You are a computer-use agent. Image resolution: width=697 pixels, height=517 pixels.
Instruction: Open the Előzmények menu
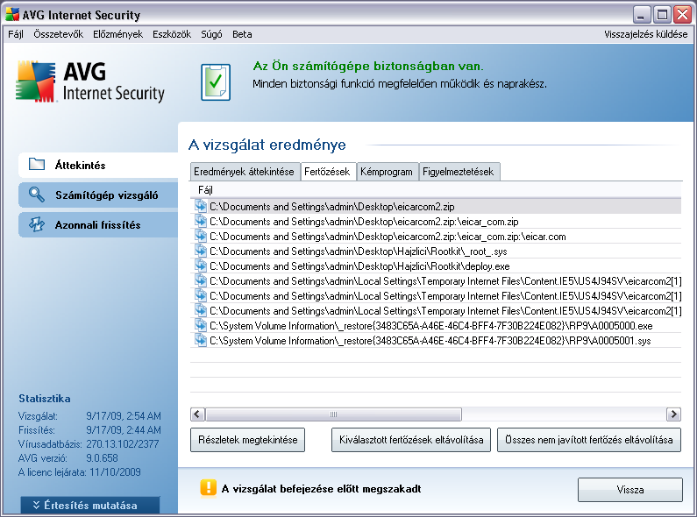click(117, 34)
